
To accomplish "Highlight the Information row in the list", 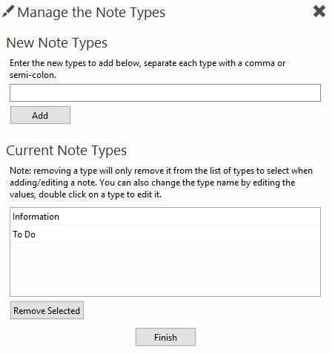I will [165, 217].
